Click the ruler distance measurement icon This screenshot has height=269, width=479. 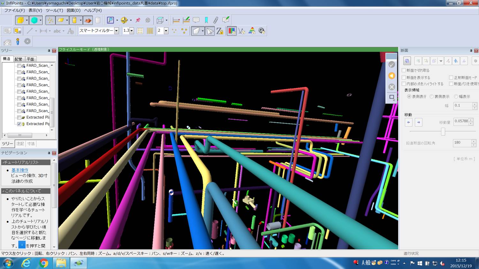coord(176,20)
